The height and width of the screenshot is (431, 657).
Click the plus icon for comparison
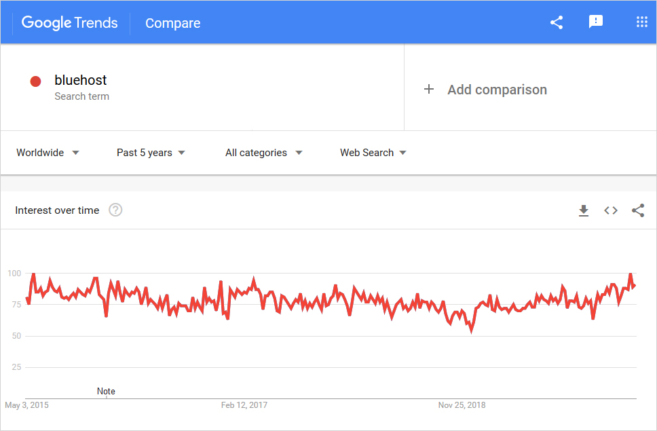click(429, 90)
